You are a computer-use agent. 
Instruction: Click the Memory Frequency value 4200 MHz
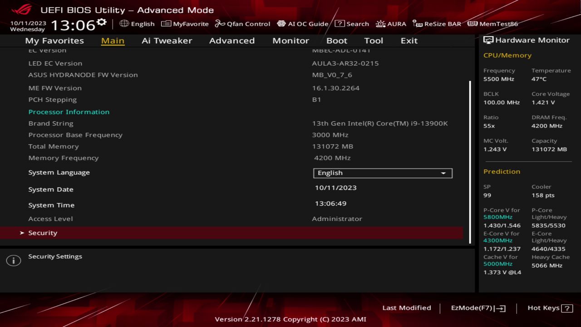point(332,158)
